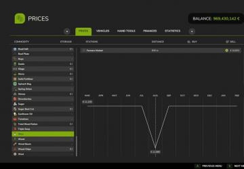244x169 pixels.
Task: Click the Commodity column header
Action: tap(22, 42)
